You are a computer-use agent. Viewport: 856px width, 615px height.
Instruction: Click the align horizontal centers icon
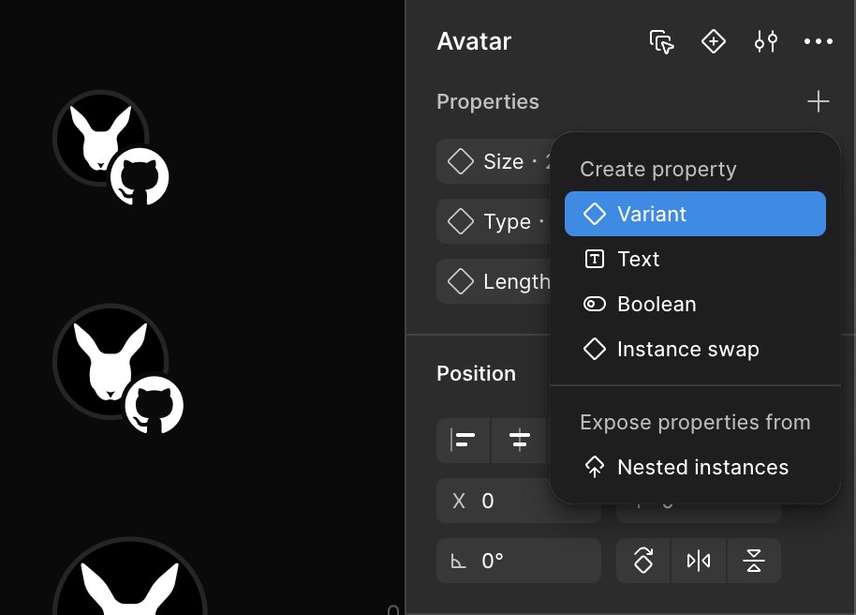click(519, 440)
